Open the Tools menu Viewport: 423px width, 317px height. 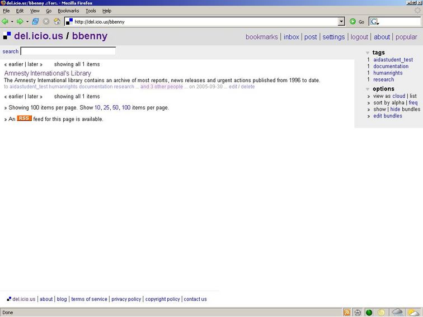pos(91,11)
